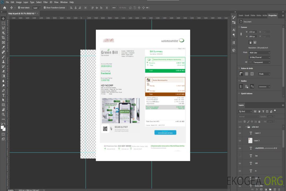Select the Zoom tool
This screenshot has width=286, height=191.
click(3, 114)
